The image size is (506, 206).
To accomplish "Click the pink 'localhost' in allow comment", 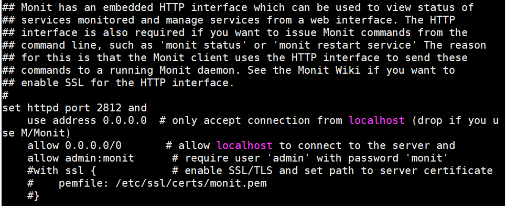I will (244, 145).
